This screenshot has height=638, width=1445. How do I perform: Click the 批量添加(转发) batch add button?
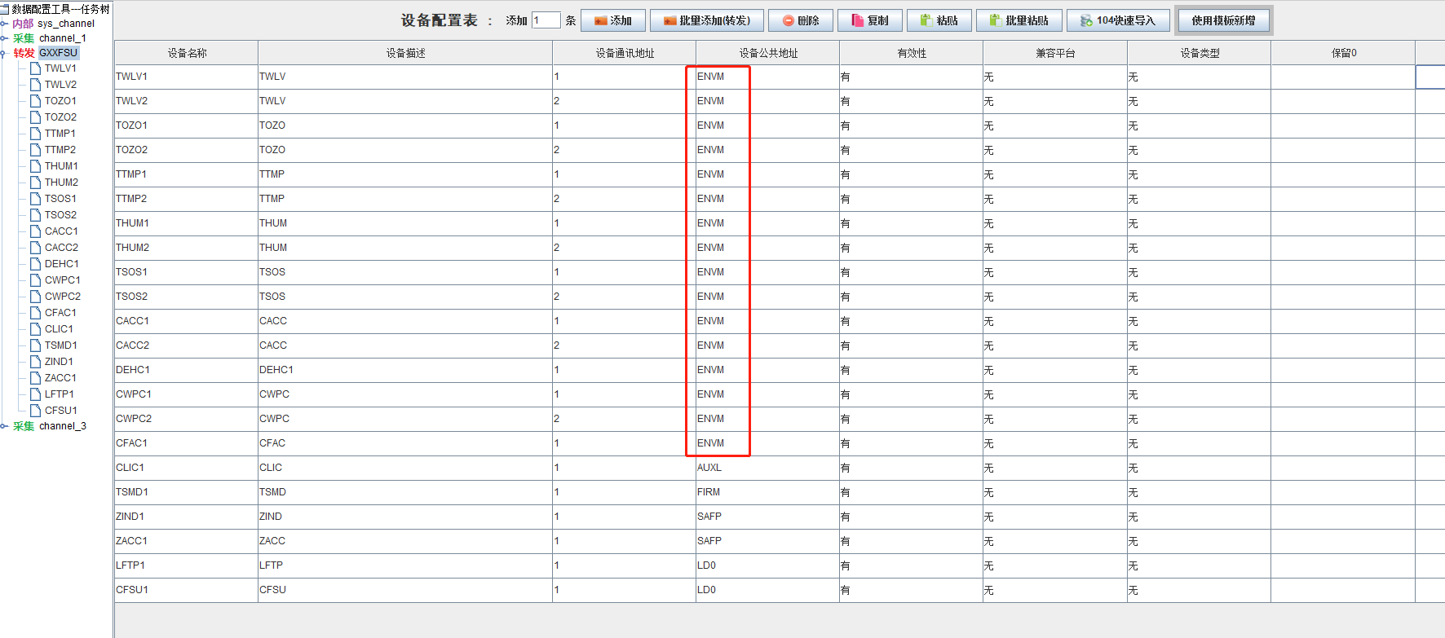[707, 20]
